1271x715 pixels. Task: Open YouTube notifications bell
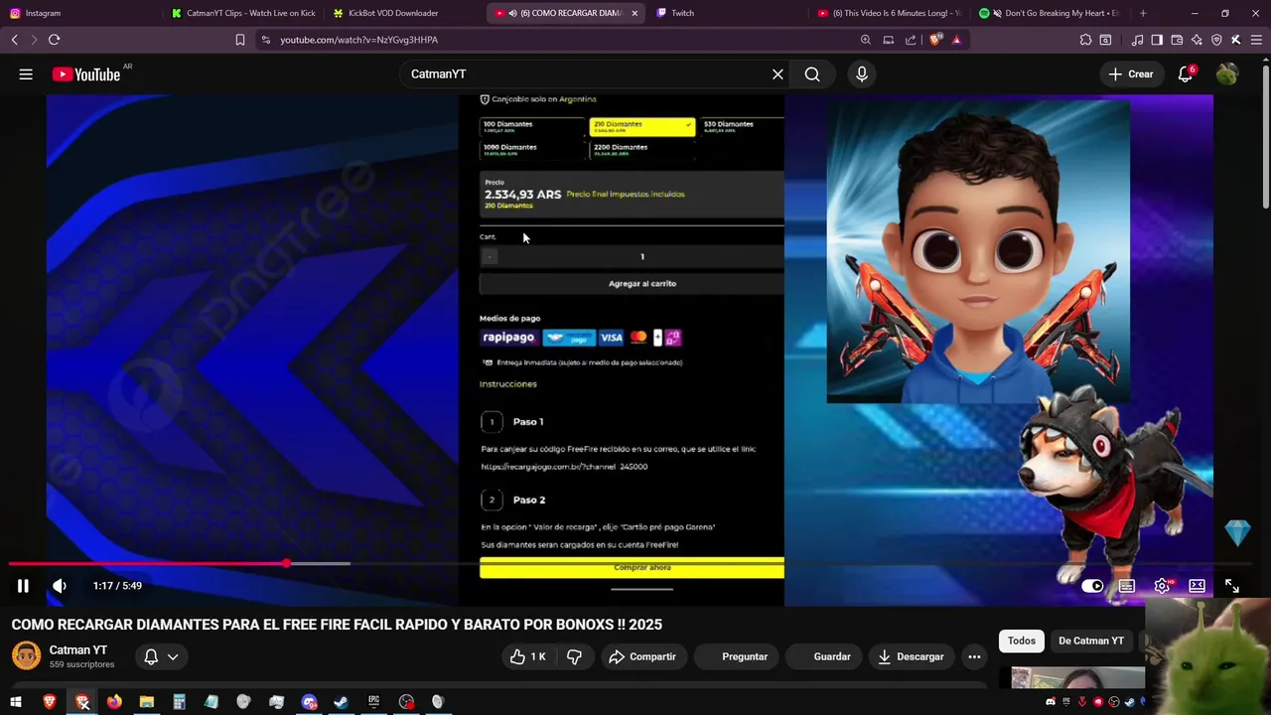pos(1186,74)
